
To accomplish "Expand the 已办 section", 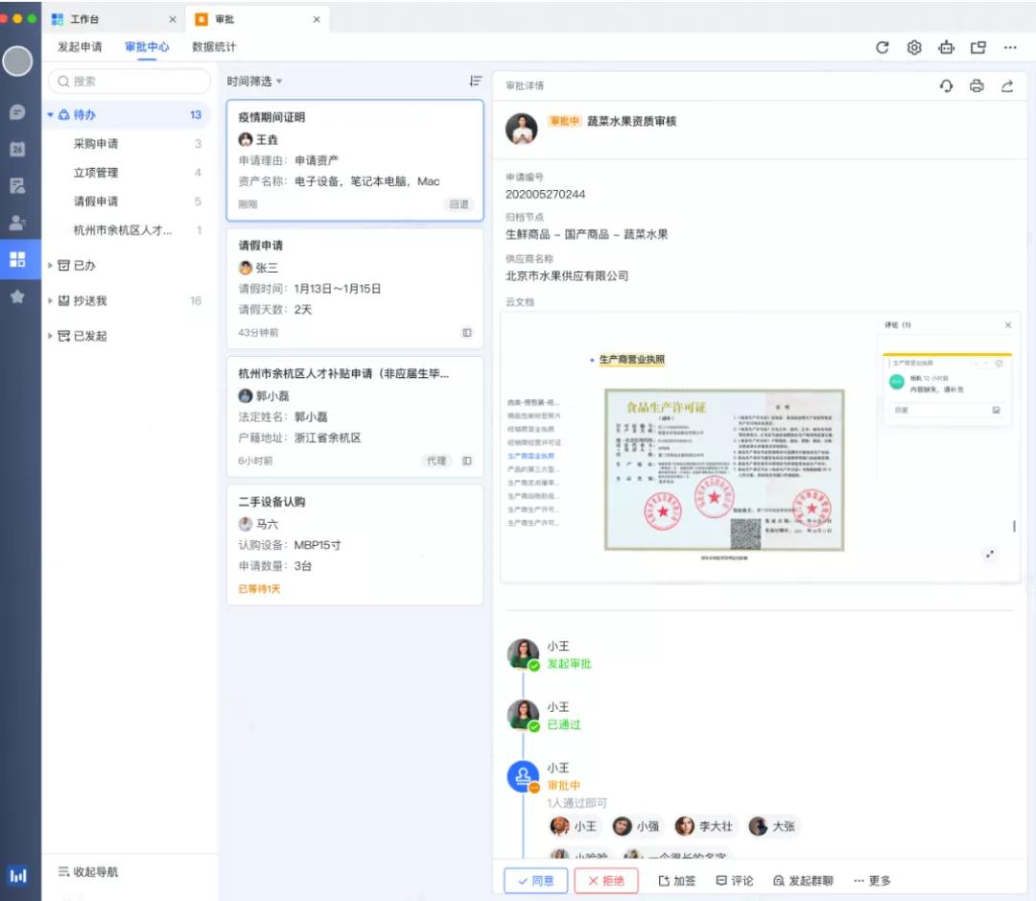I will 51,267.
